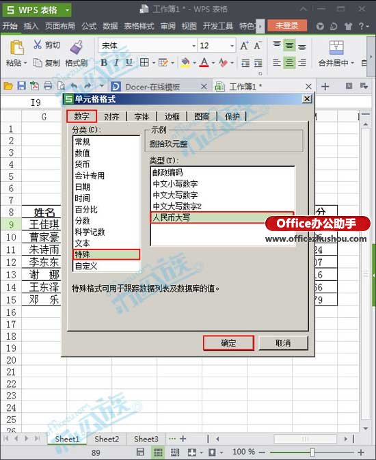Switch to the 边框 tab in the dialog
Viewport: 376px width, 460px height.
click(172, 117)
